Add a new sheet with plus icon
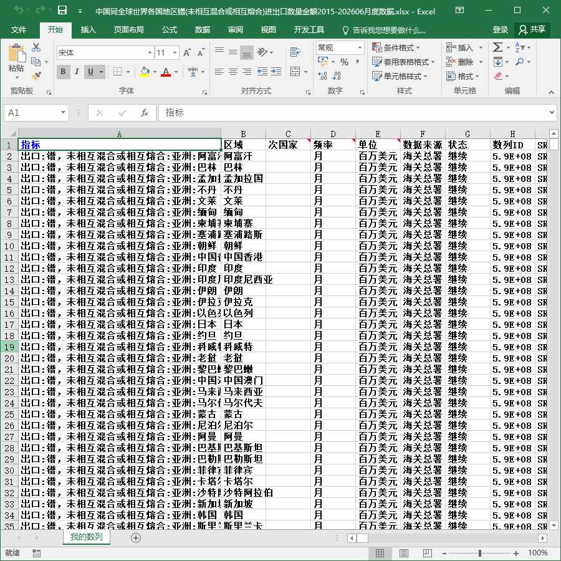Screen dimensions: 561x561 [136, 538]
